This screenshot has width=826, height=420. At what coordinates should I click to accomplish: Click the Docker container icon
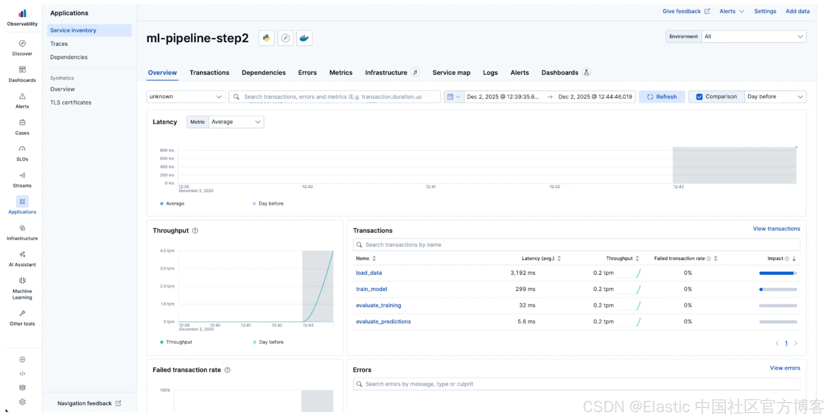(304, 38)
